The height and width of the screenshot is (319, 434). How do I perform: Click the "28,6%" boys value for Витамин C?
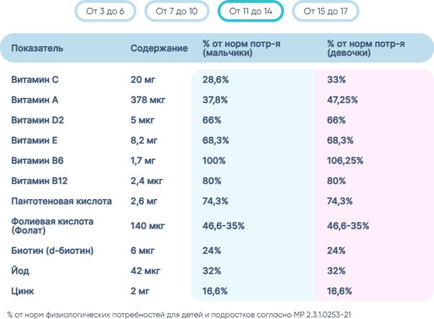point(215,79)
